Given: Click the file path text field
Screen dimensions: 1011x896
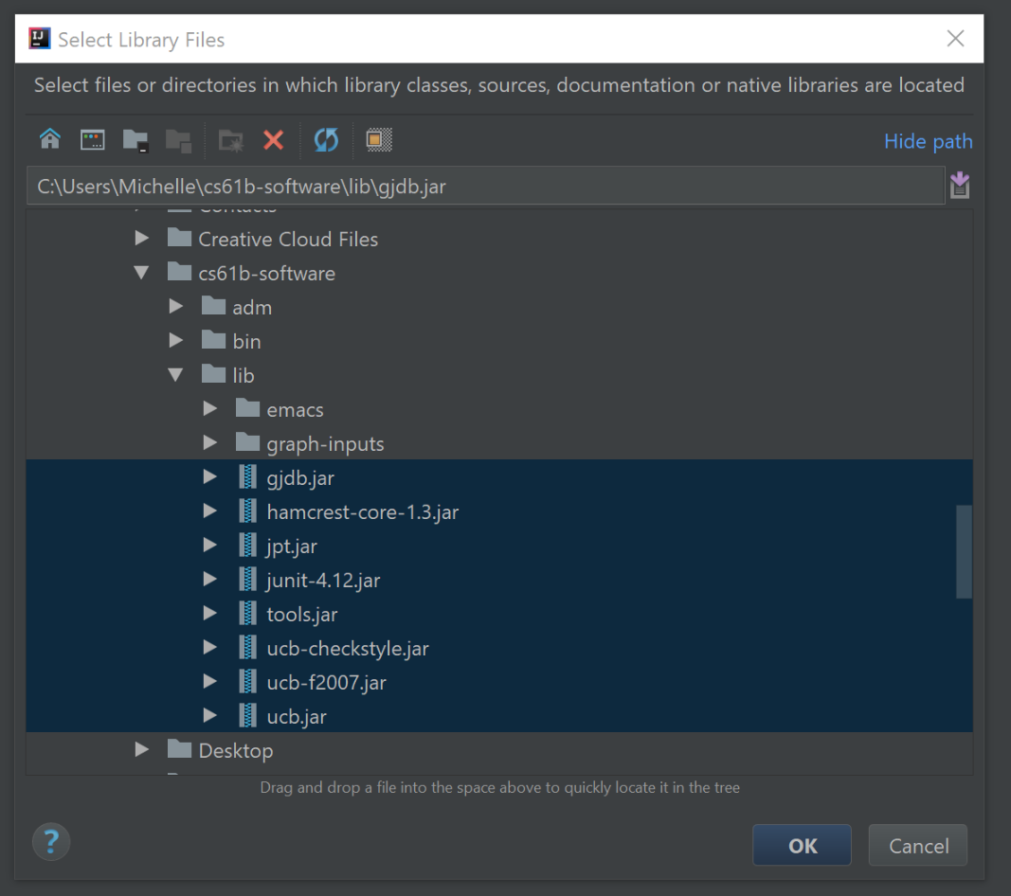Looking at the screenshot, I should [x=483, y=187].
